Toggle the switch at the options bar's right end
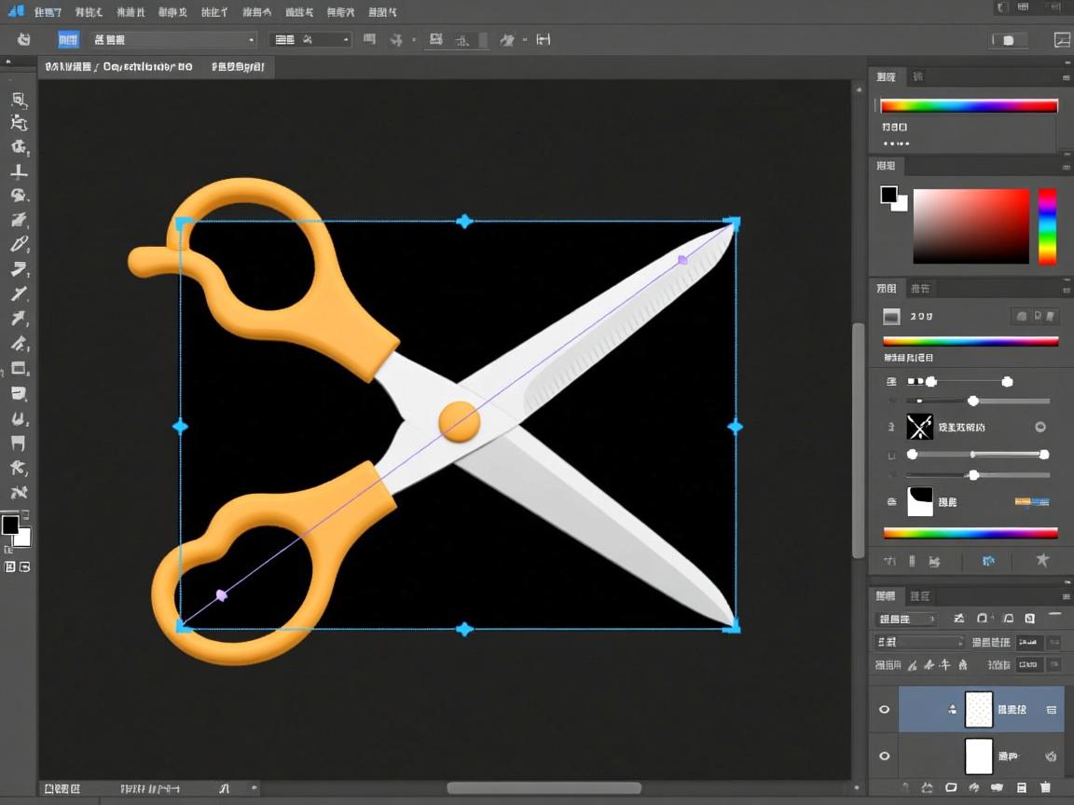This screenshot has width=1074, height=805. coord(1007,40)
